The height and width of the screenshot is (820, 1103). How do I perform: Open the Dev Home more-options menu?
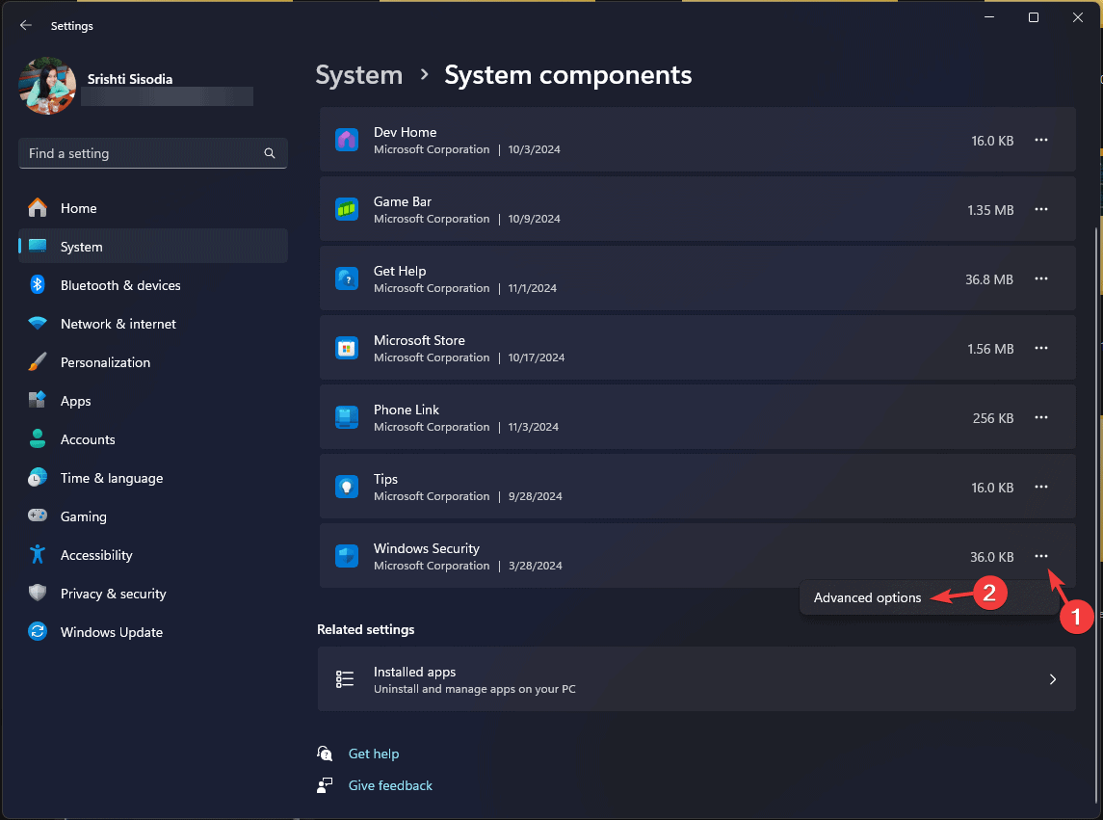point(1041,140)
